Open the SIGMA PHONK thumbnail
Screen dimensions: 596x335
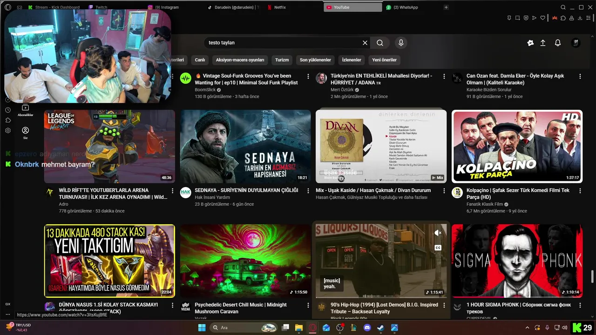517,261
